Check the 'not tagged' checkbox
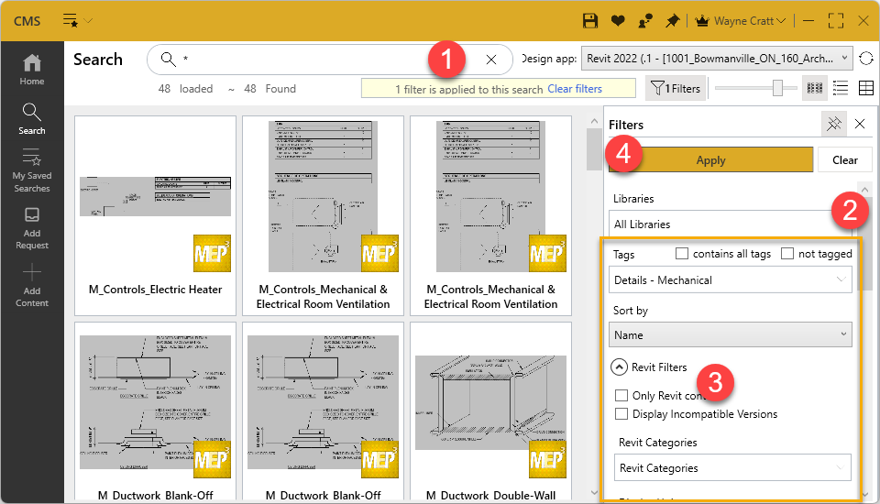Screen dimensions: 880x504 787,254
